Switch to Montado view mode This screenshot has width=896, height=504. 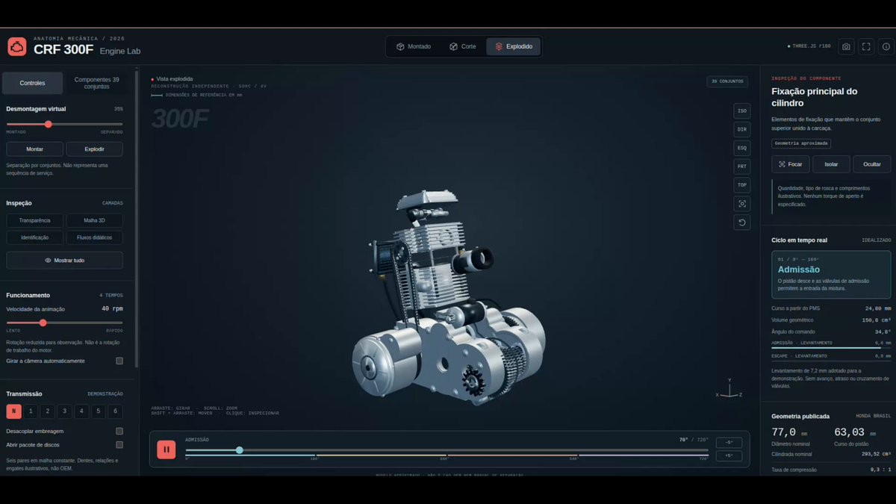pos(413,46)
